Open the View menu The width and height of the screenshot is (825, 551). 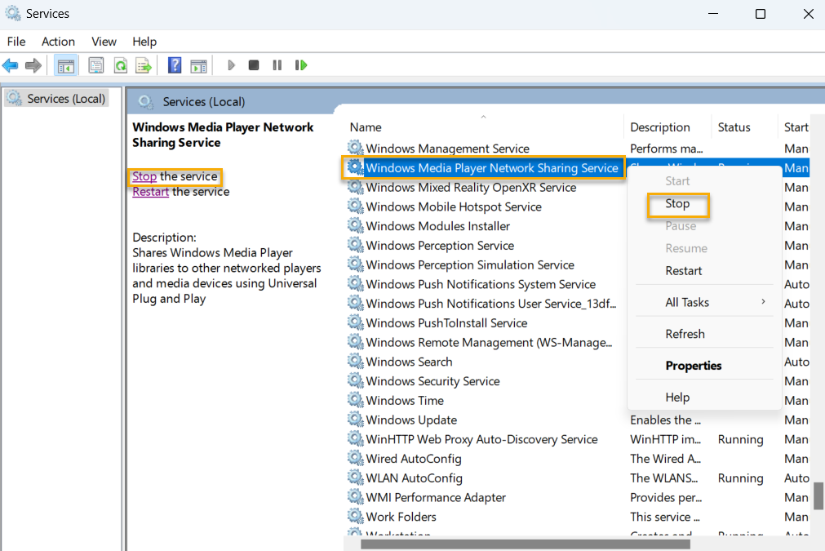[x=104, y=41]
